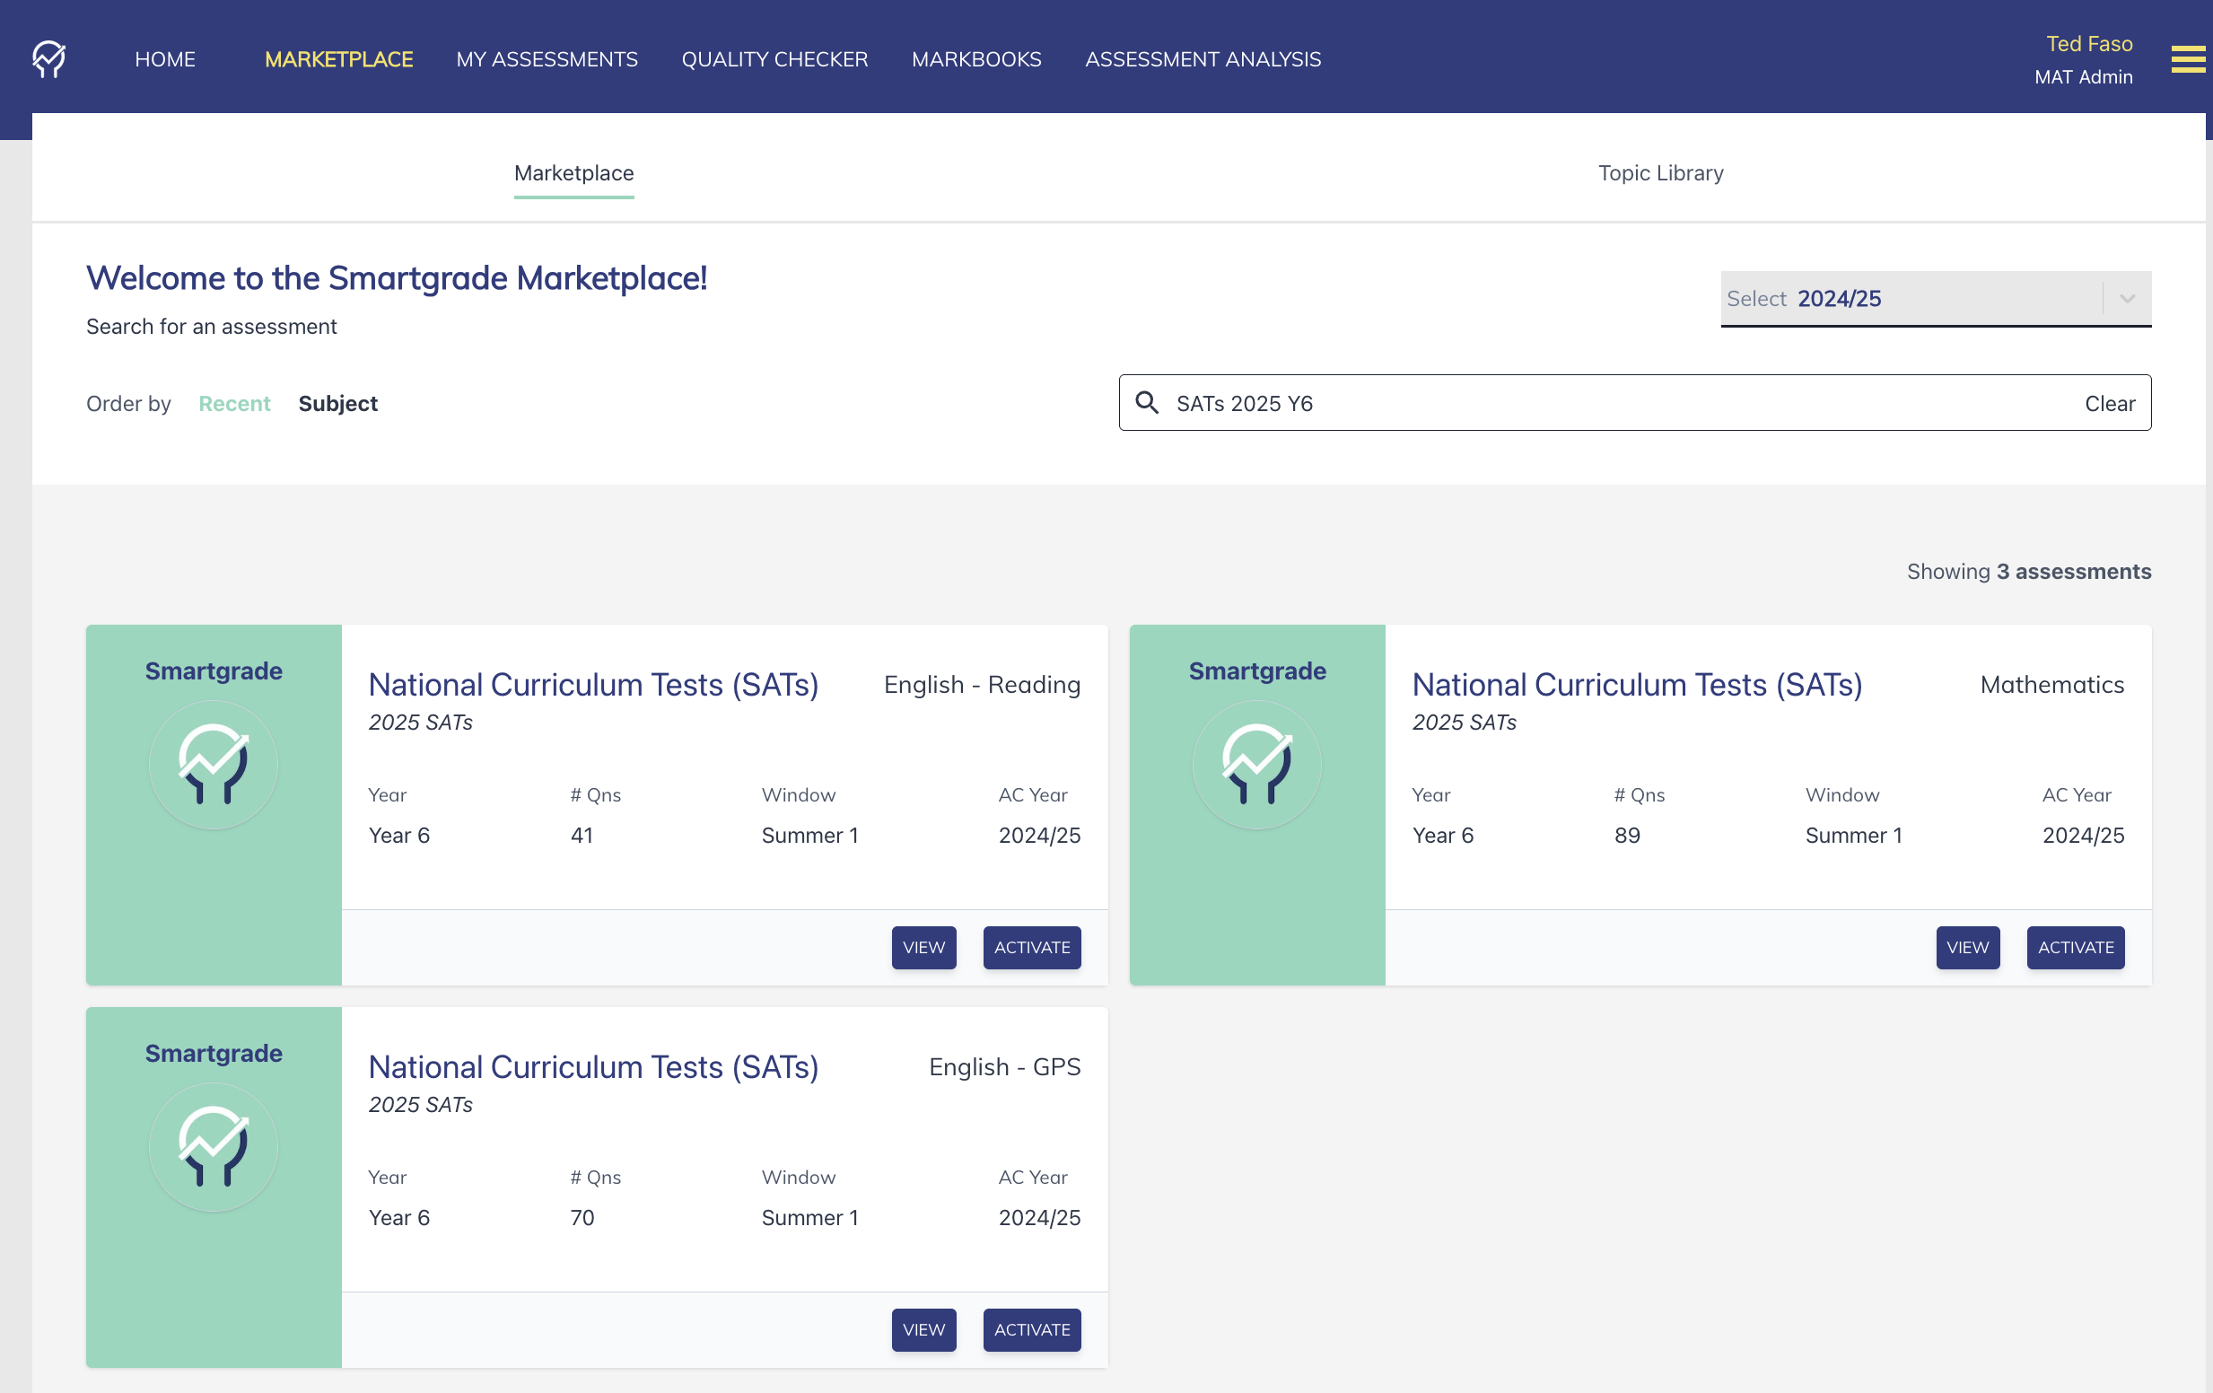Click Showing 3 assessments text
This screenshot has height=1393, width=2213.
[x=2028, y=571]
